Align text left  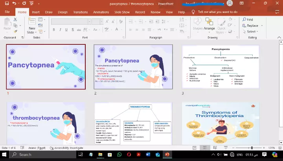coord(130,29)
